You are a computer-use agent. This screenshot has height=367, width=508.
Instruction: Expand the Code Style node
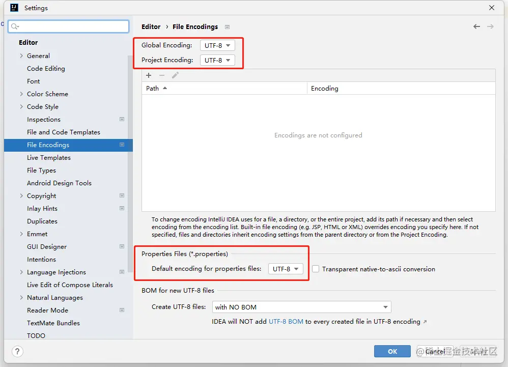point(21,106)
